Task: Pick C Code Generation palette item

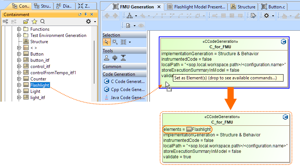Action: coord(125,82)
